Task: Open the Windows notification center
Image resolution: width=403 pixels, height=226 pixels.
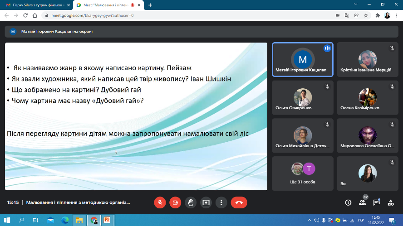Action: (392, 220)
